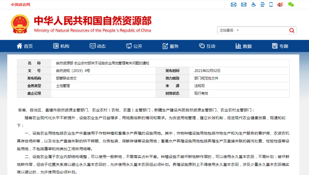
Task: Click the 来源 label
Action: click(172, 86)
